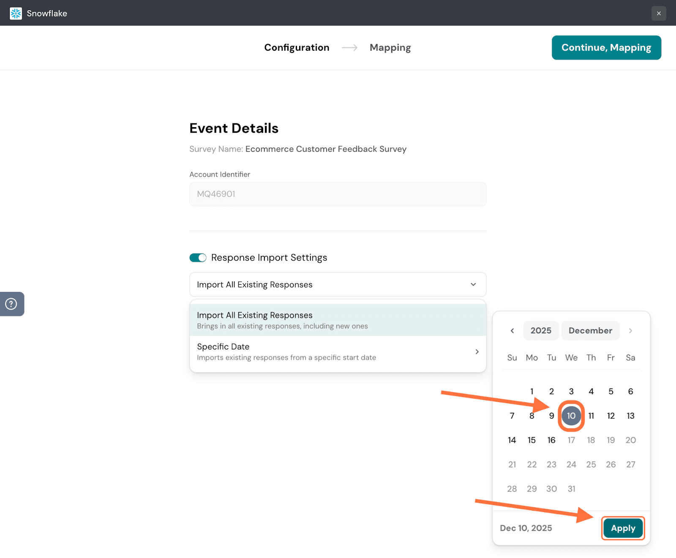Expand the Specific Date submenu arrow
The width and height of the screenshot is (676, 558).
point(477,352)
